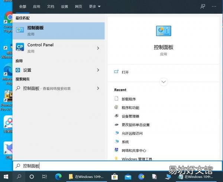The image size is (223, 182).
Task: Open File Explorer window 在Windows 10中 on taskbar
Action: click(87, 176)
